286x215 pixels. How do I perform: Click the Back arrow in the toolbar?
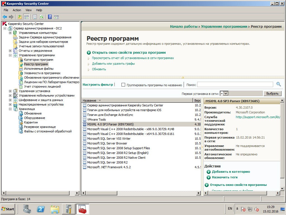5,17
